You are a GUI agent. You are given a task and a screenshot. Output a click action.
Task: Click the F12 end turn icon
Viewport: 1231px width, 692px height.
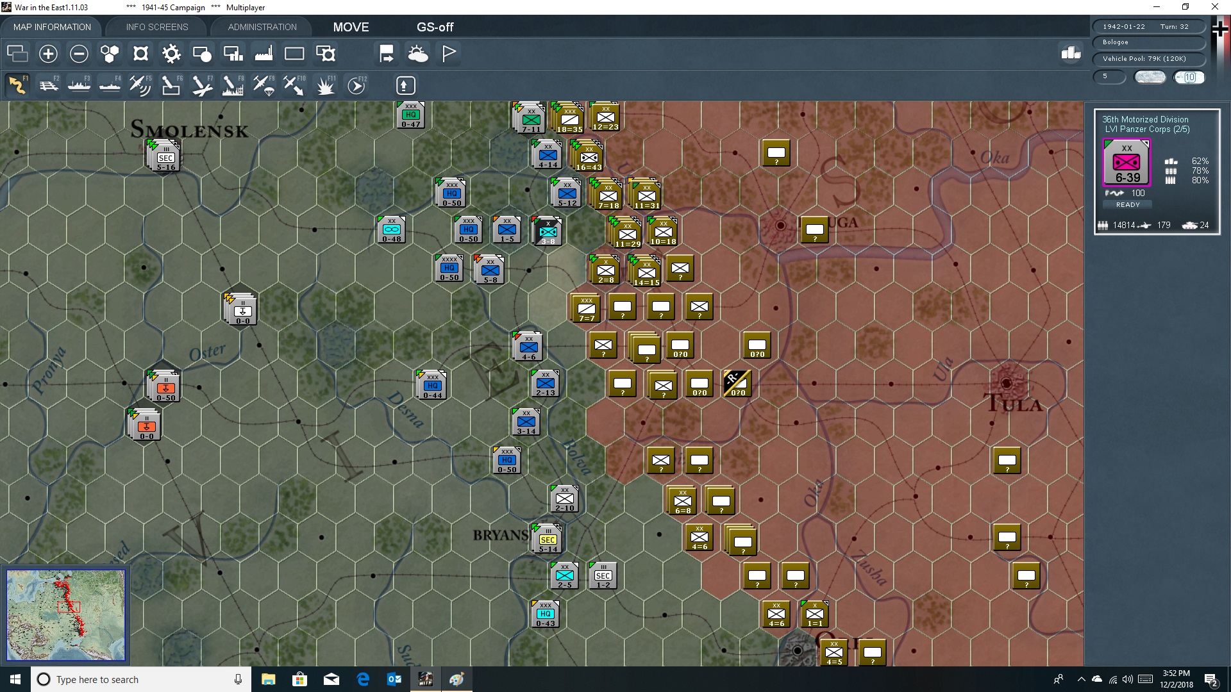click(x=356, y=85)
